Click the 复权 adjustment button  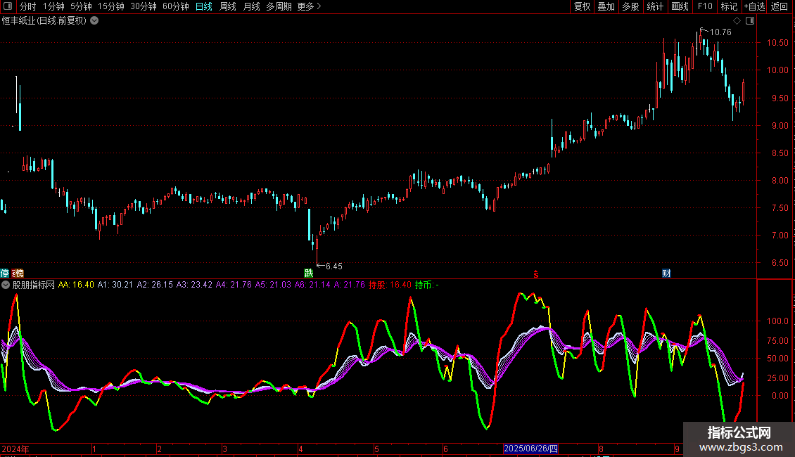(582, 6)
